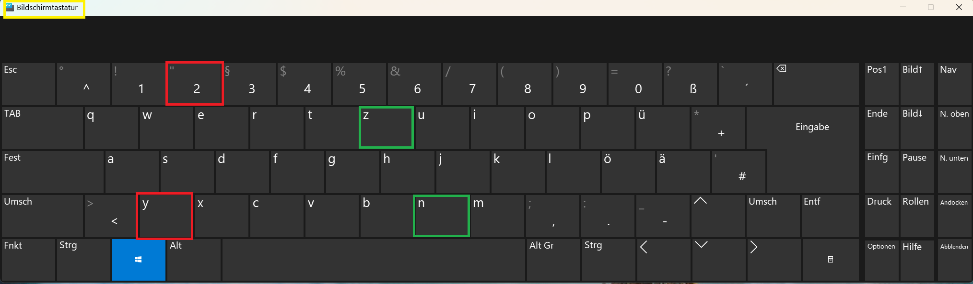Open the Optionen settings dialog
Viewport: 973px width, 284px height.
tap(881, 260)
